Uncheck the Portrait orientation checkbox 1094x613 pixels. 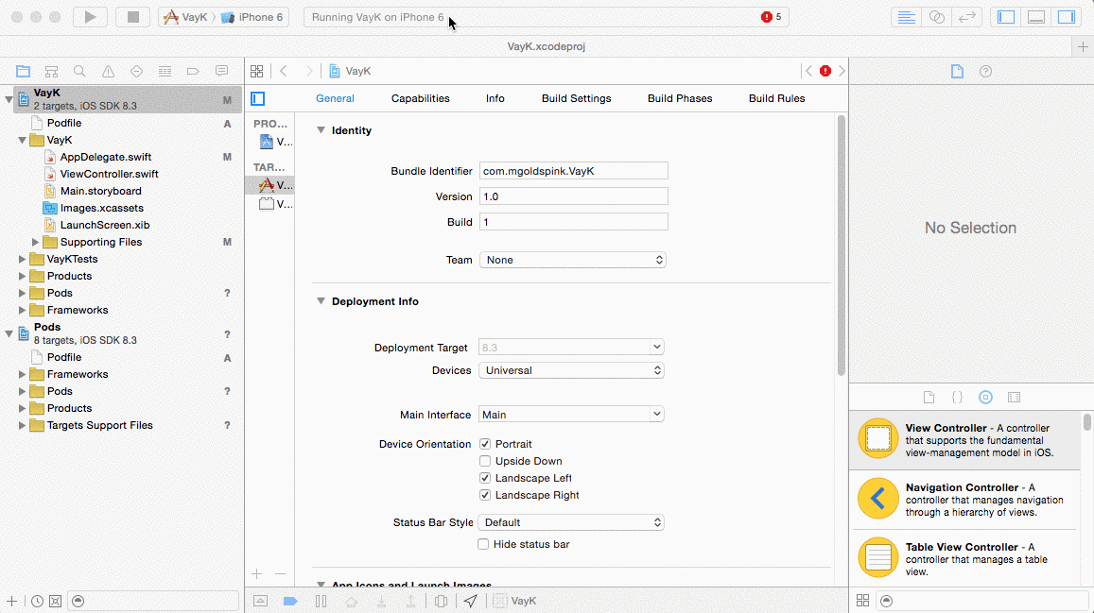point(485,444)
